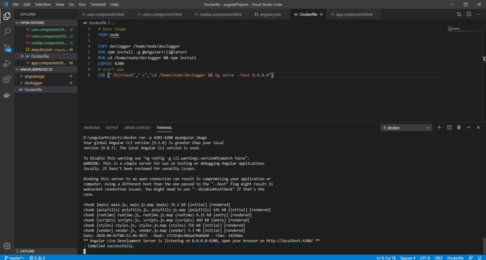This screenshot has height=260, width=486.
Task: Open the Source Control view
Action: pos(7,48)
